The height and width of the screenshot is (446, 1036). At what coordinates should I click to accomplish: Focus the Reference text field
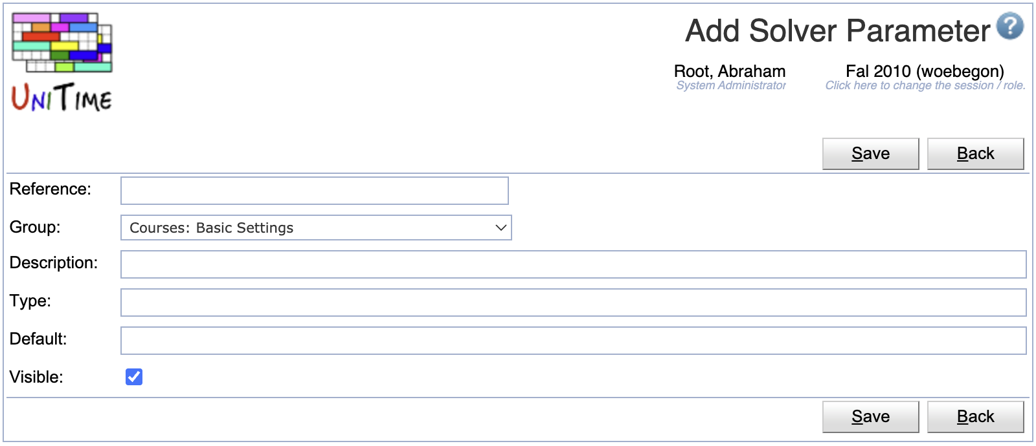tap(315, 191)
